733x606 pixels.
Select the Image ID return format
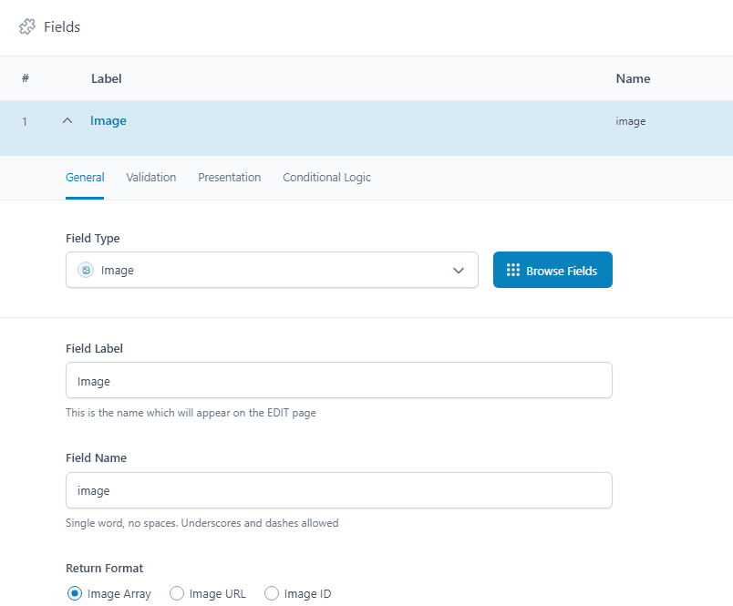[x=272, y=593]
